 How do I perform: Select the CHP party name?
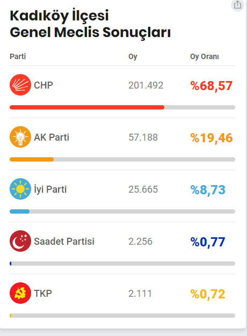(x=43, y=85)
